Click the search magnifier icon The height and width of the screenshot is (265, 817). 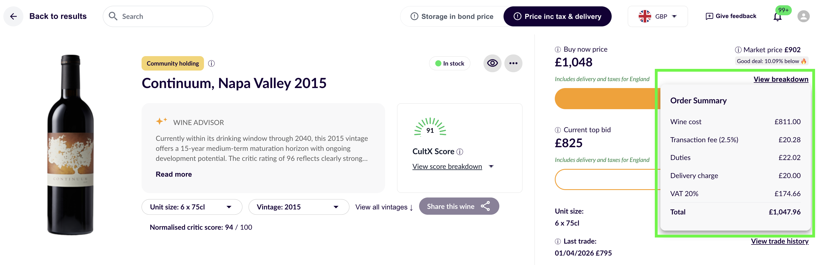click(113, 16)
